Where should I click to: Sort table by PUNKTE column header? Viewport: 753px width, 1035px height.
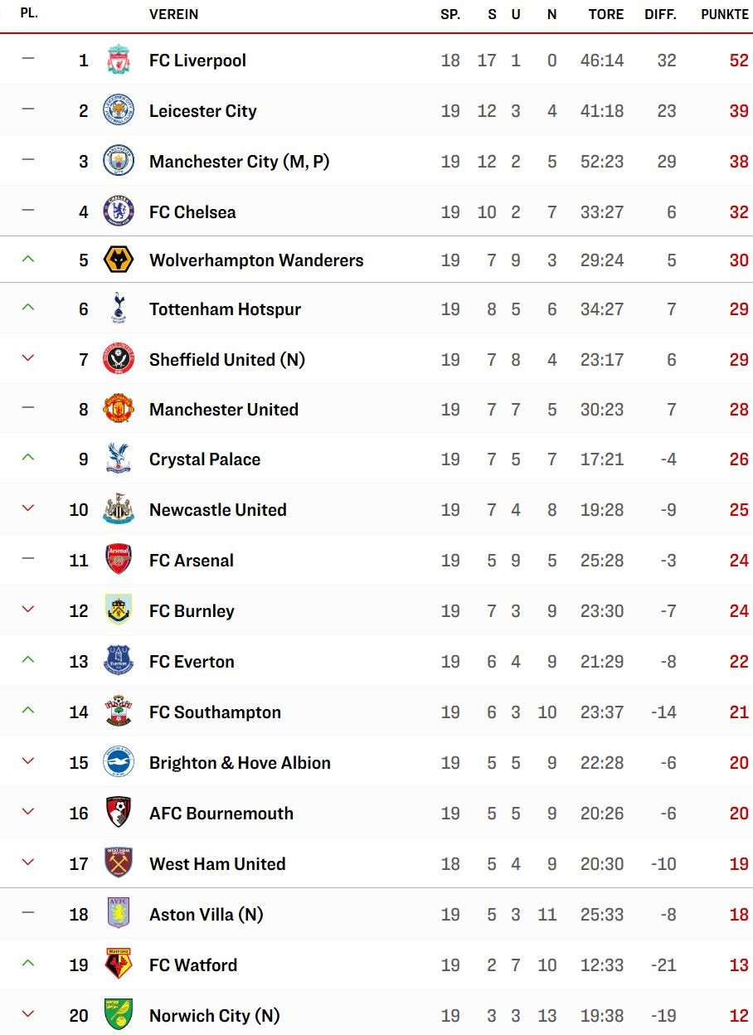tap(725, 15)
